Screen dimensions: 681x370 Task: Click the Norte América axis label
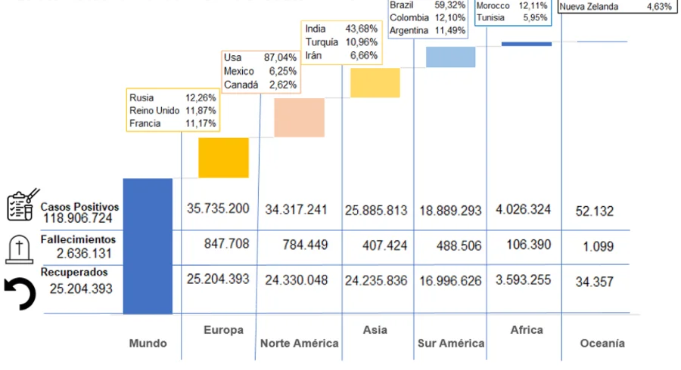click(299, 343)
